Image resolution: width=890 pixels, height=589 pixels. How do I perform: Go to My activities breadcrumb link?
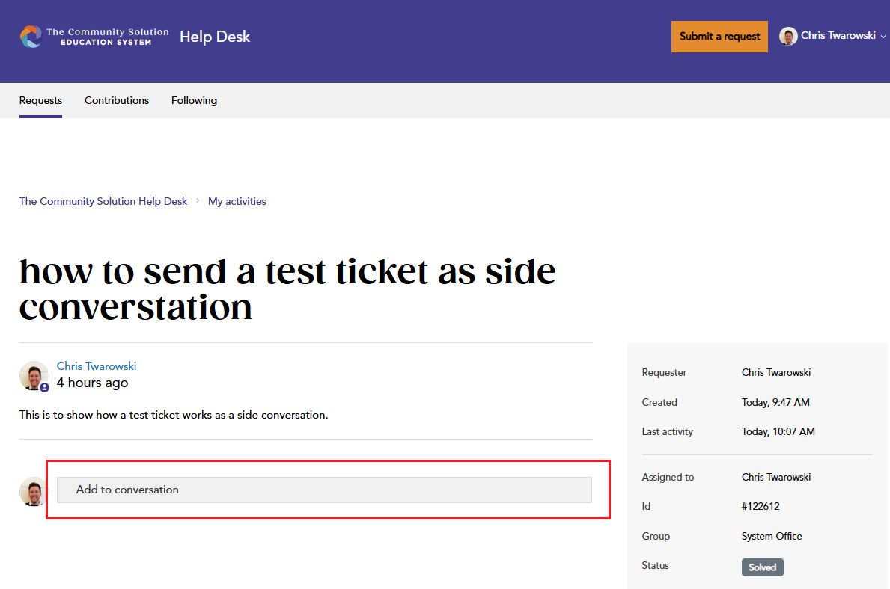tap(237, 201)
